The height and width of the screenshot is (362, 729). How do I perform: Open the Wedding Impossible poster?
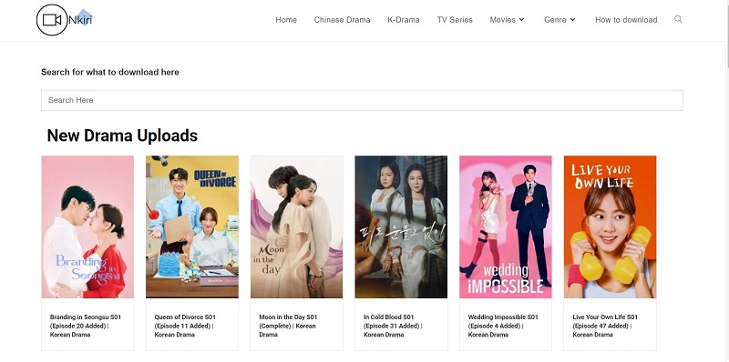click(506, 227)
